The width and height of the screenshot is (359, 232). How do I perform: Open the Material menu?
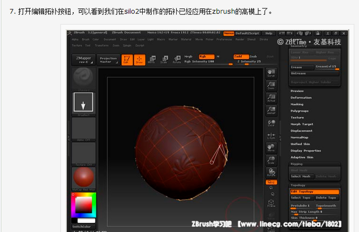click(x=186, y=39)
